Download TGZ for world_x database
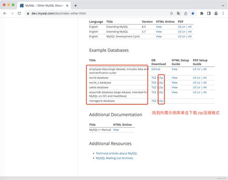The height and width of the screenshot is (180, 228). coord(153,83)
